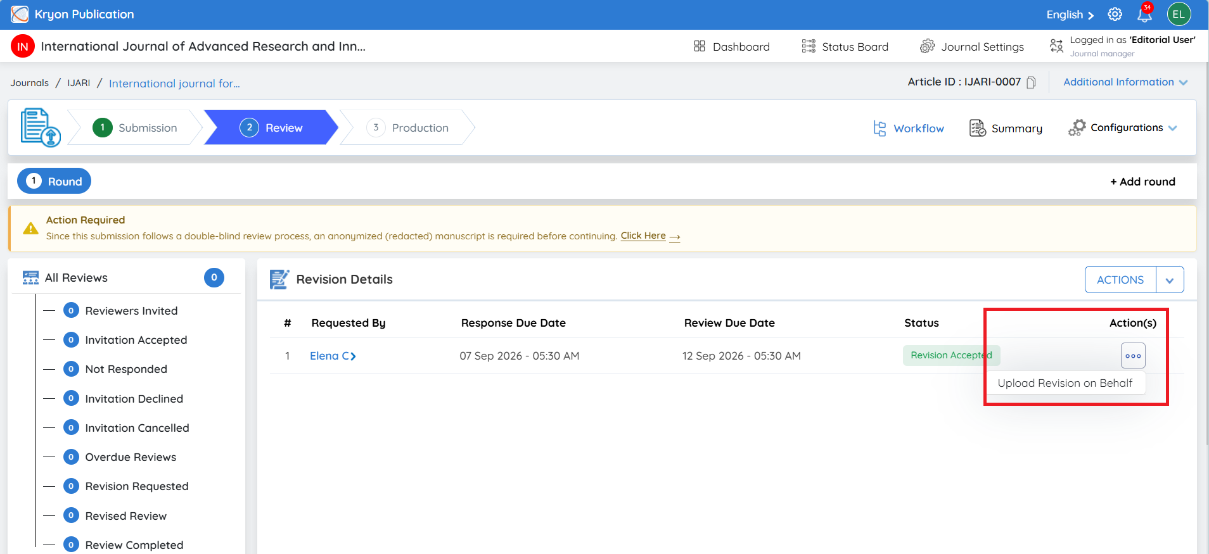Viewport: 1209px width, 554px height.
Task: Select Revision Requested in review tree
Action: tap(137, 486)
